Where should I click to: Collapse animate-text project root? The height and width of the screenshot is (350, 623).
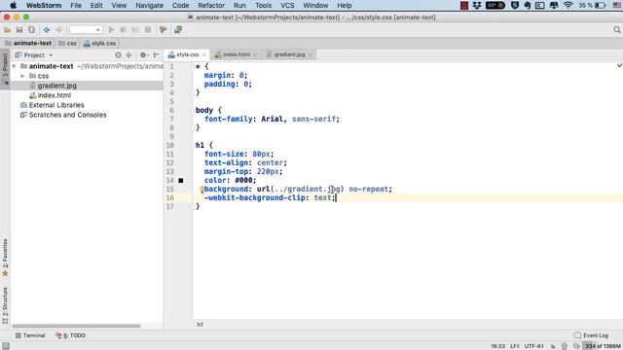tap(15, 66)
